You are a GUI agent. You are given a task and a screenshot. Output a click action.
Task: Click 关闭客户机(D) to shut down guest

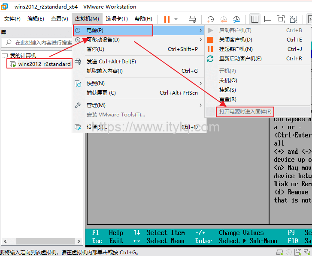point(236,40)
